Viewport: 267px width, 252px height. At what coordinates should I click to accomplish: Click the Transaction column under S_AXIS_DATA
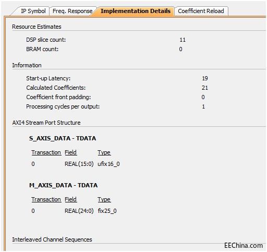(x=46, y=152)
